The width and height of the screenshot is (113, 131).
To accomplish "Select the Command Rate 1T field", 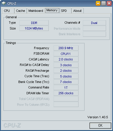I will tap(66, 88).
